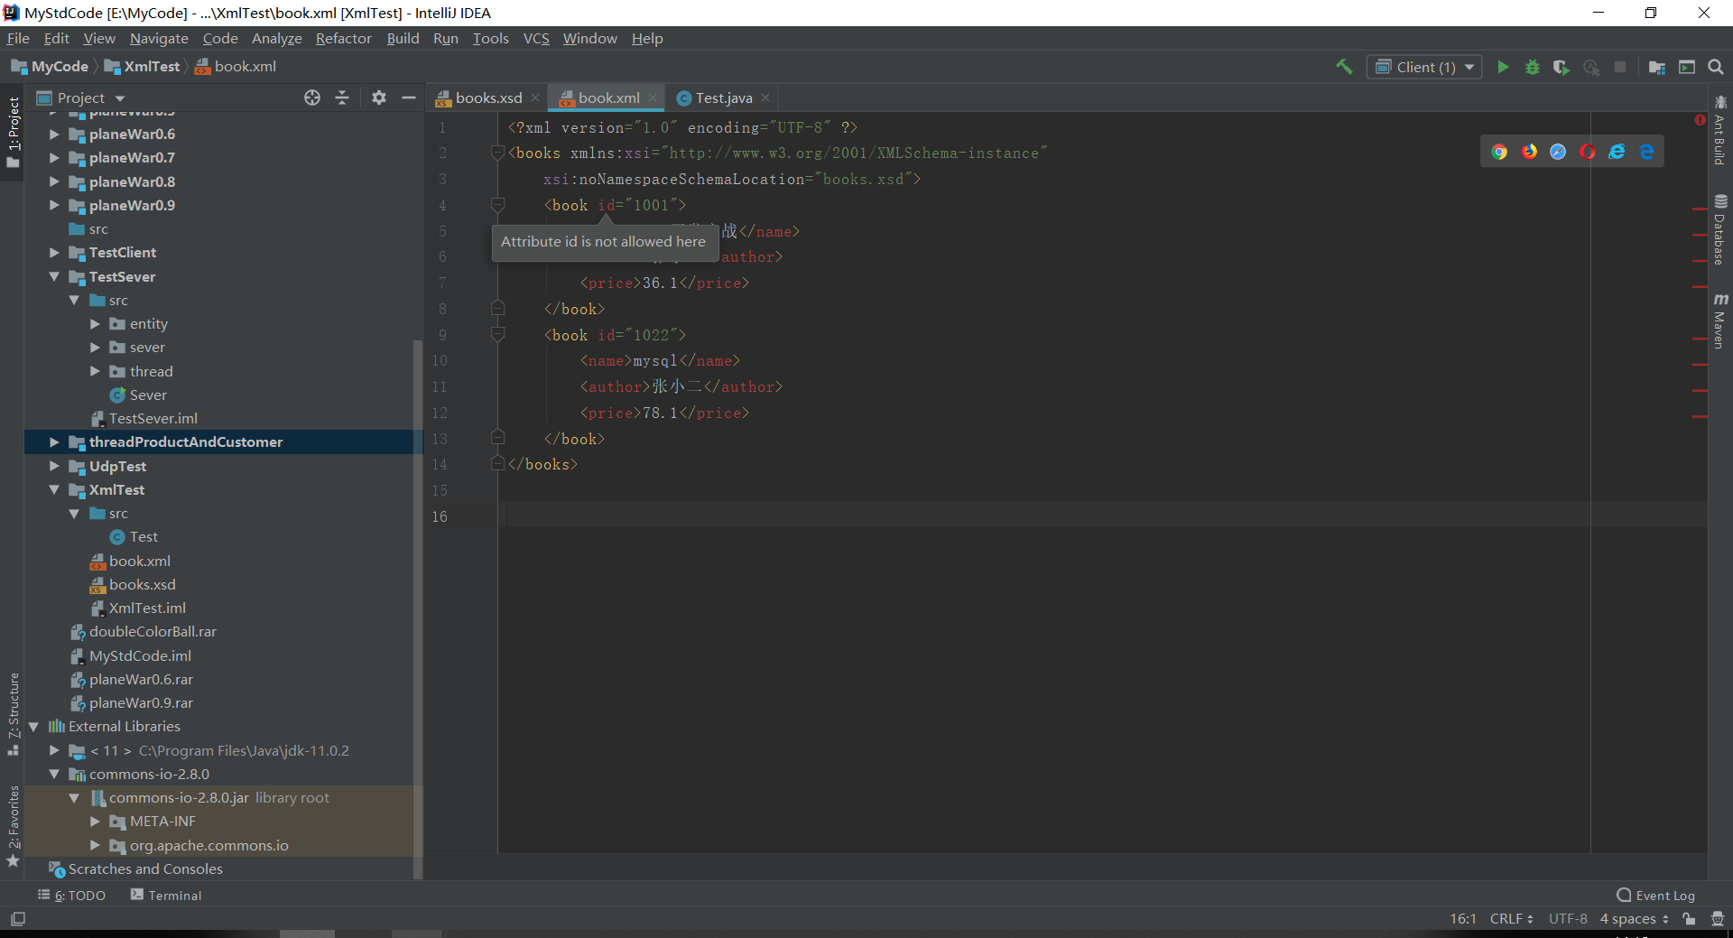Open the Navigate menu
Viewport: 1733px width, 938px height.
pyautogui.click(x=159, y=38)
